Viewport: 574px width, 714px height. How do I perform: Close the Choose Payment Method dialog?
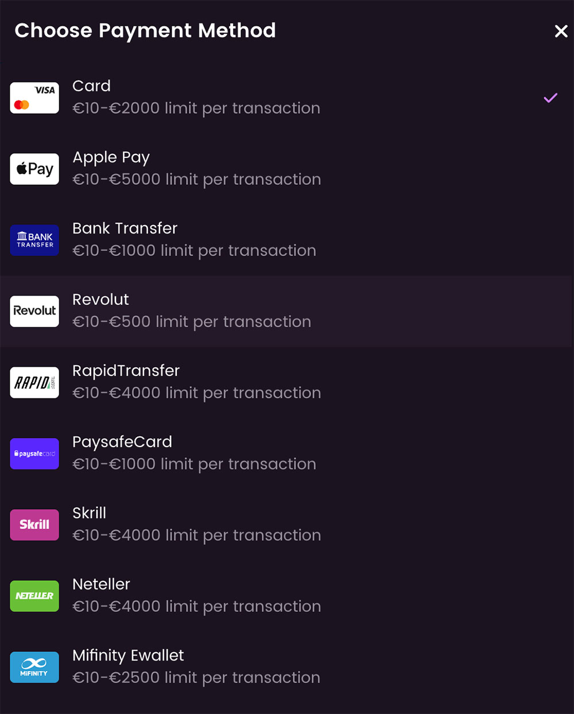pos(561,31)
